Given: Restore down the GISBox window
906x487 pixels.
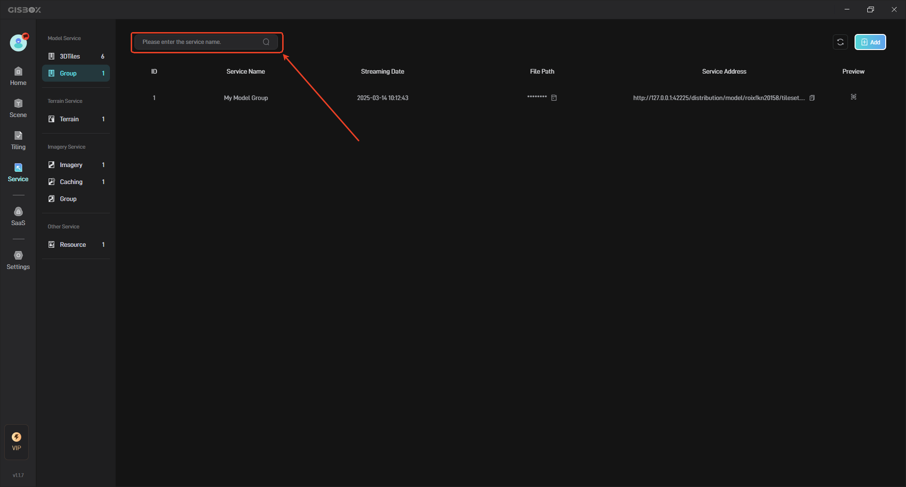Looking at the screenshot, I should (871, 9).
